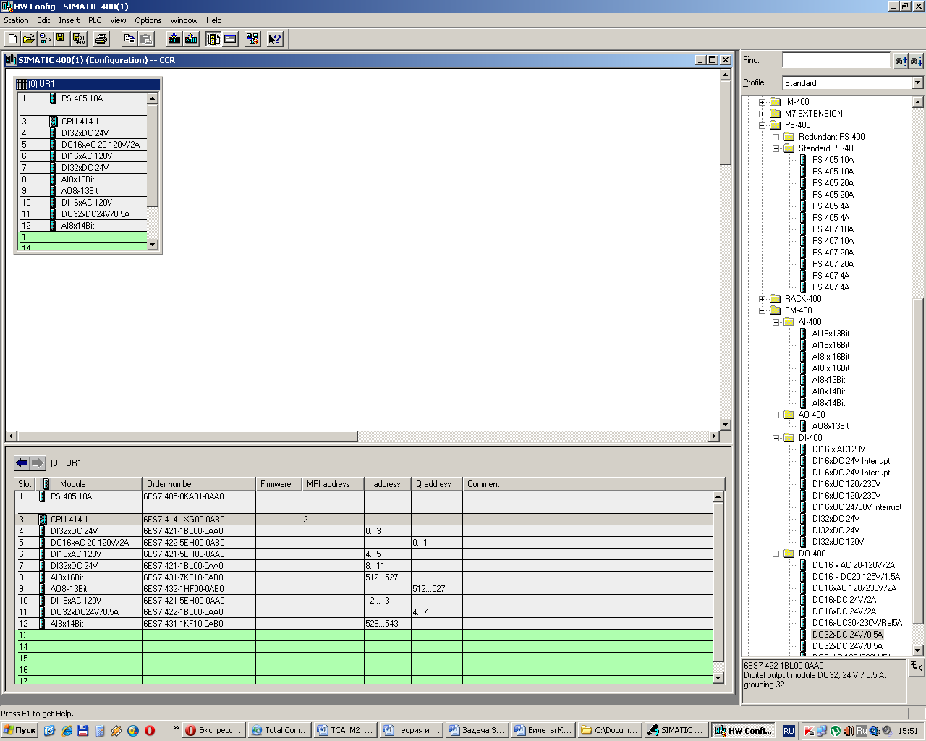Expand the RACK-400 folder
Image resolution: width=926 pixels, height=741 pixels.
click(x=762, y=299)
